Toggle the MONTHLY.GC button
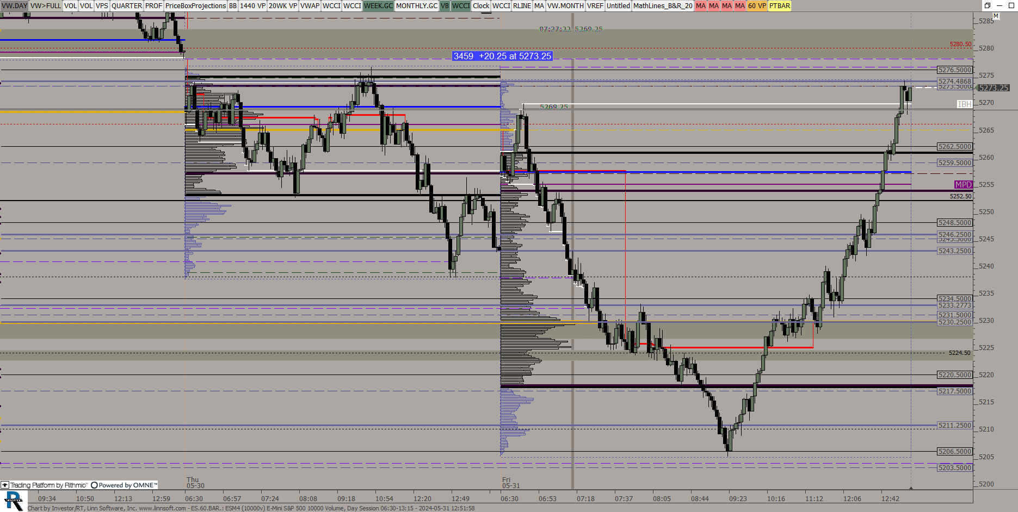Screen dimensions: 1018x512 pos(416,6)
